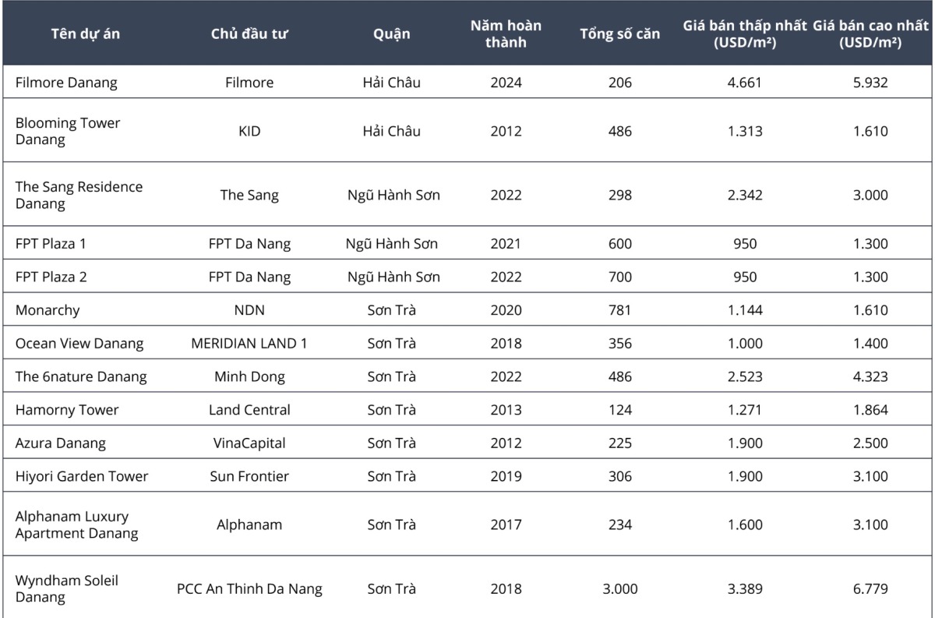Select The 6nature Danang cell

tap(81, 376)
